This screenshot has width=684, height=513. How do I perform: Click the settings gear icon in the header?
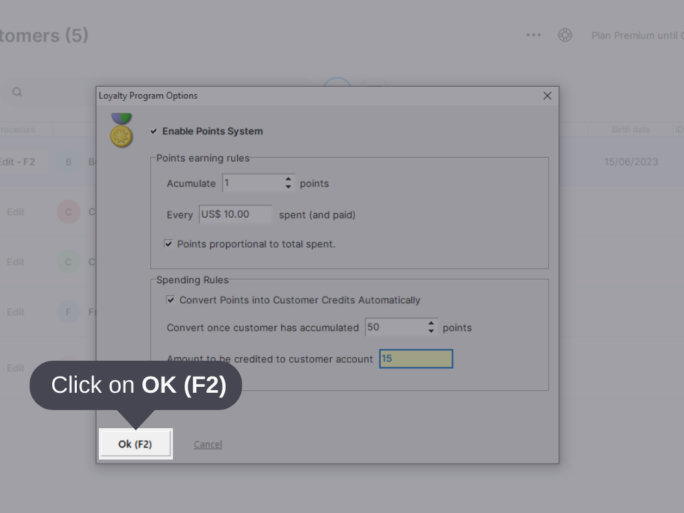[565, 35]
